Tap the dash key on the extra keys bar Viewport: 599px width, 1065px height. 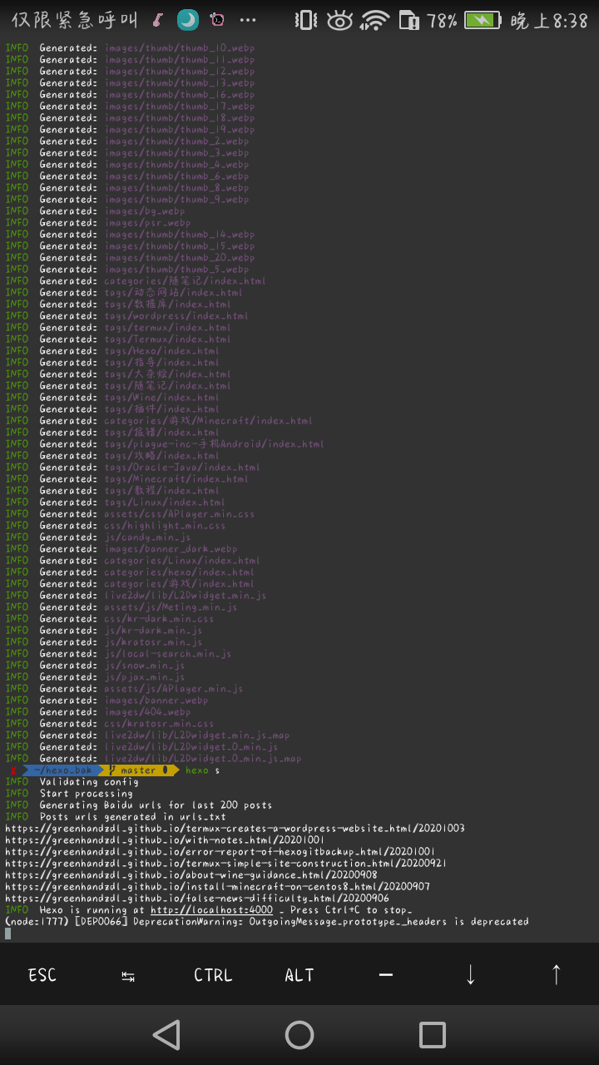(x=385, y=974)
